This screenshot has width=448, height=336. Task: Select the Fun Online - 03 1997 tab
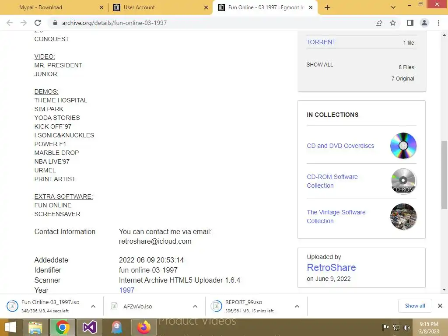[266, 7]
